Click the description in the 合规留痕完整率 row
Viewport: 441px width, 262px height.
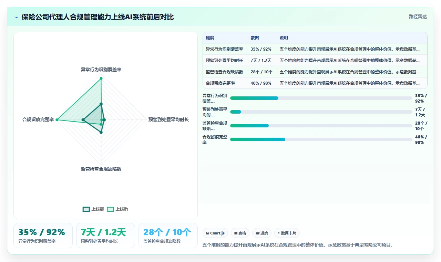click(350, 83)
